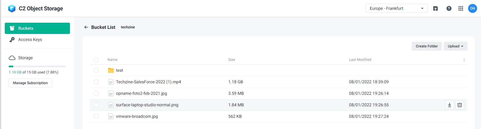Click the Manage Subscription button
Viewport: 481px width, 129px height.
(x=30, y=83)
